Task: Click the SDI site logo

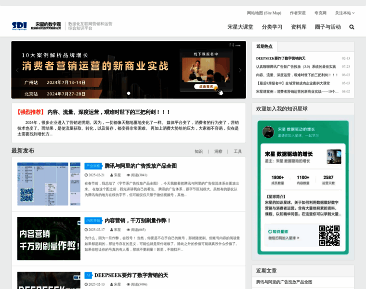Action: (x=20, y=26)
